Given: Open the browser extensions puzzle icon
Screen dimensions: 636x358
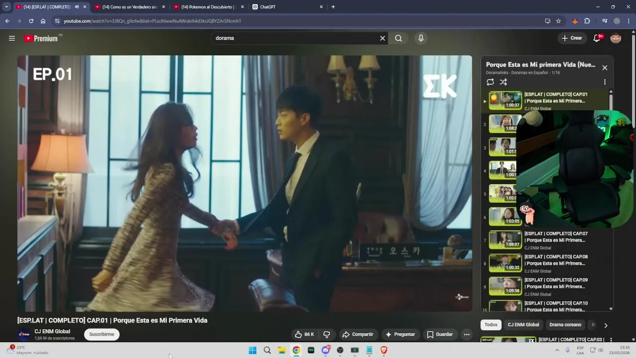Looking at the screenshot, I should point(587,21).
